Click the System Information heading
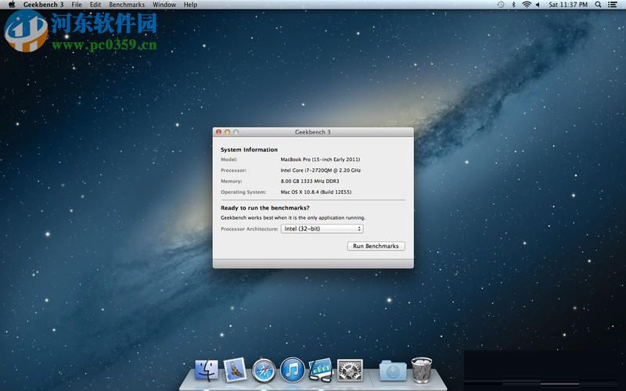 pyautogui.click(x=249, y=149)
